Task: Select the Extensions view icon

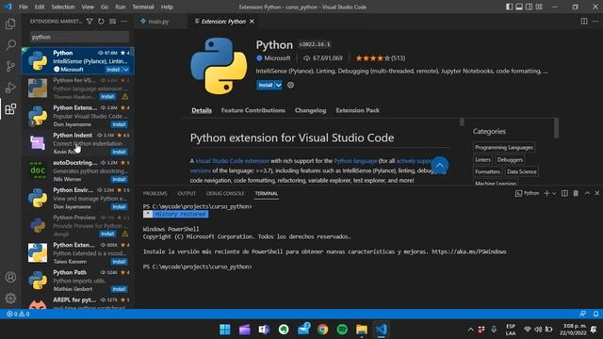Action: pyautogui.click(x=10, y=109)
